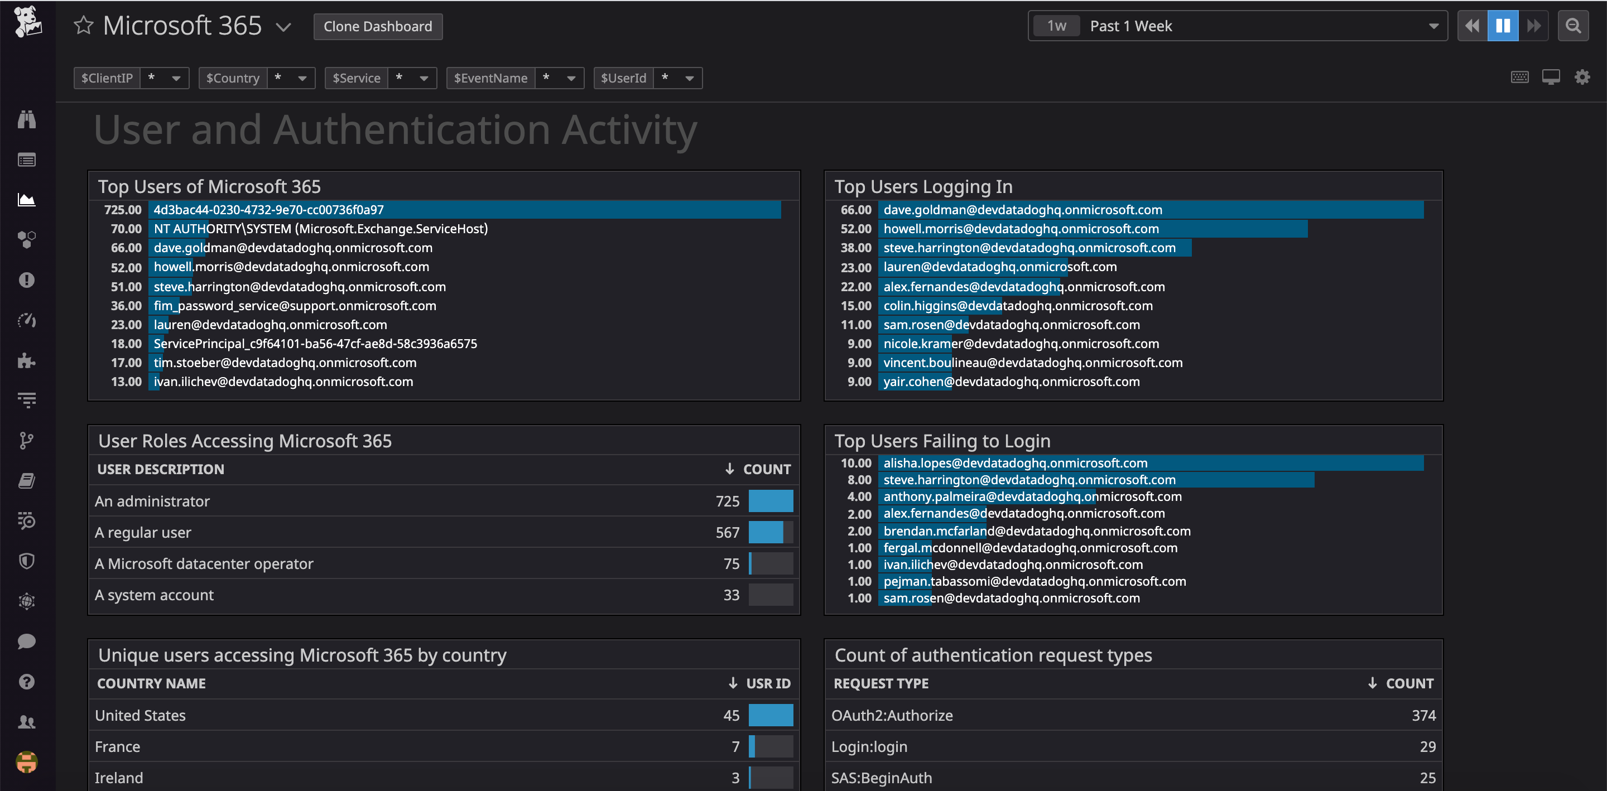Open the Notebooks book icon in the sidebar
This screenshot has height=791, width=1607.
(26, 479)
